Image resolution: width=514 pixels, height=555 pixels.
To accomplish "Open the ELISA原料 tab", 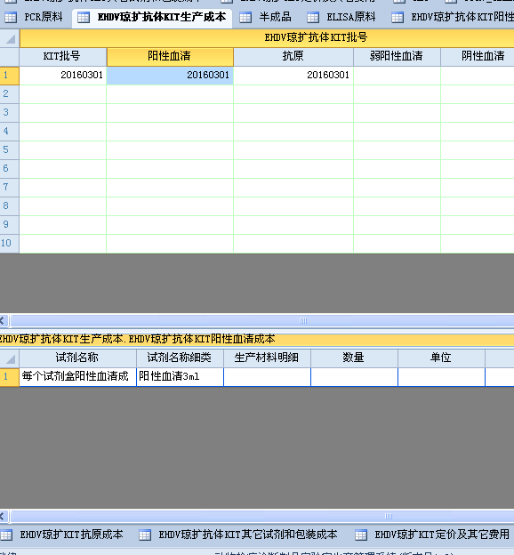I will 350,17.
